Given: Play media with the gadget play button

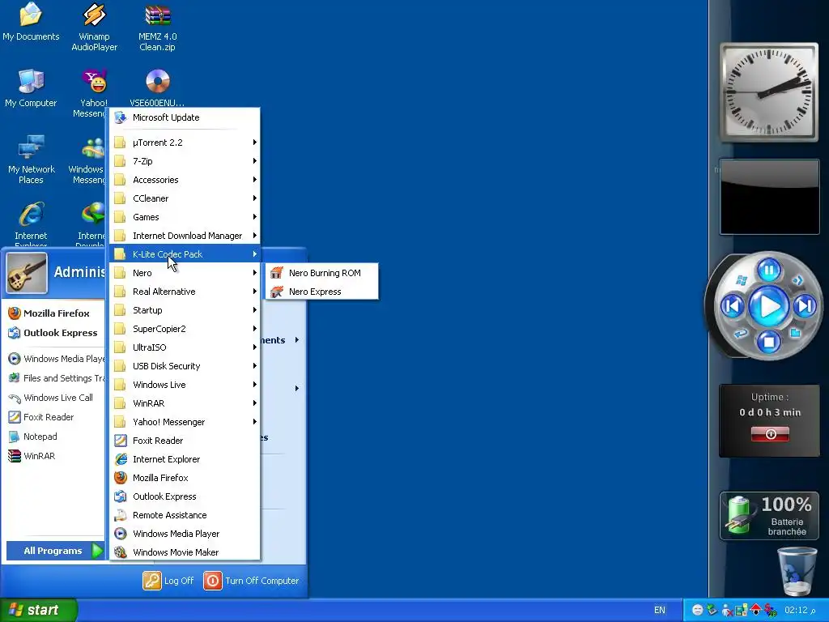Looking at the screenshot, I should click(x=769, y=306).
